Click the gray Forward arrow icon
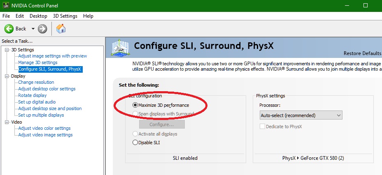 coord(42,29)
